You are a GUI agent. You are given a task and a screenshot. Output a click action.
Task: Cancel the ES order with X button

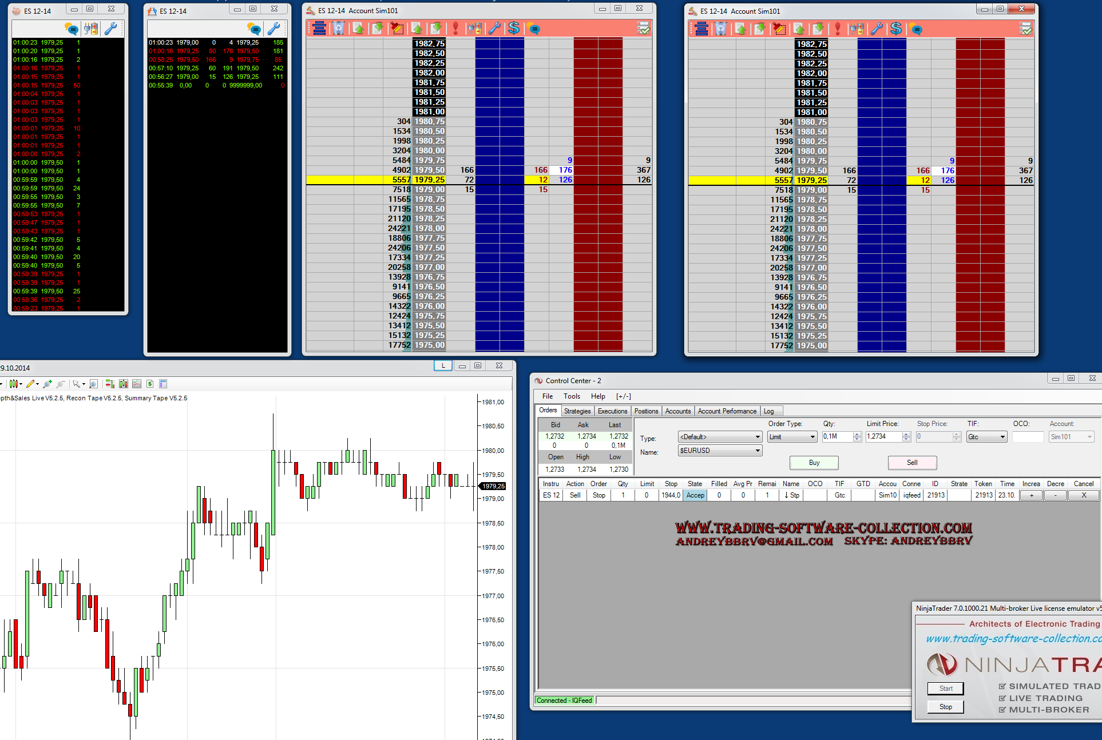1084,495
